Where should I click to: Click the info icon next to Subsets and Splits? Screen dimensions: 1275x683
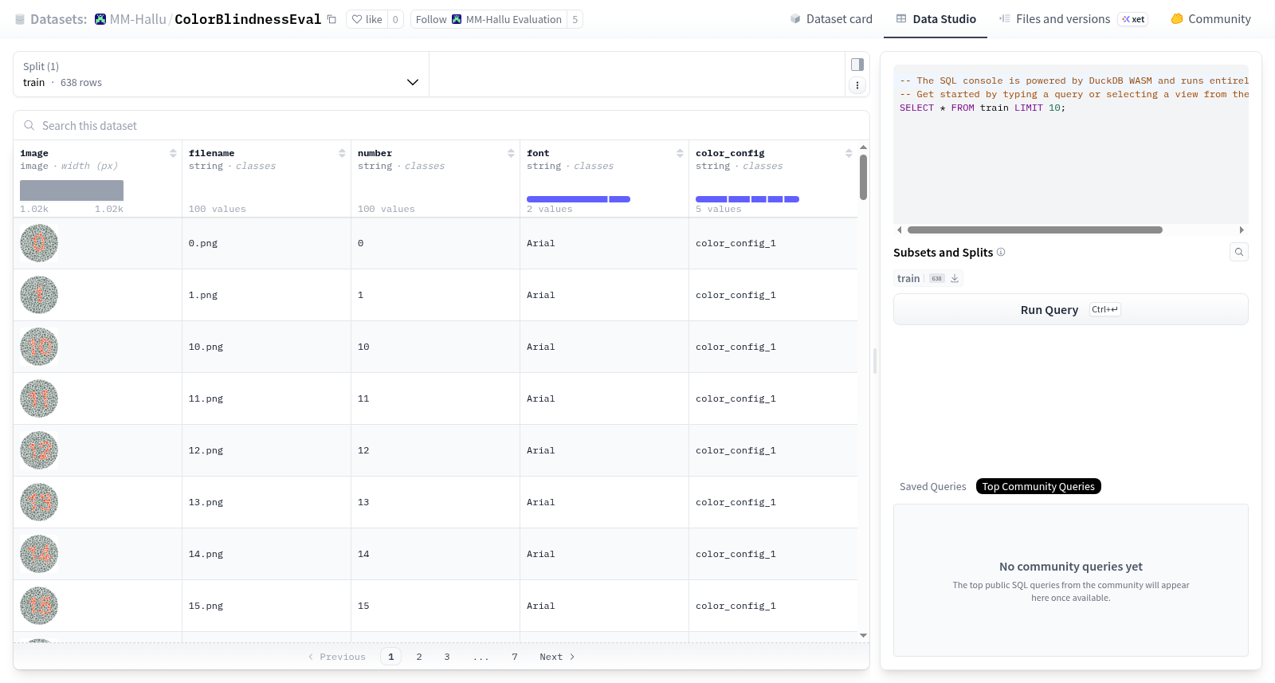point(1001,252)
